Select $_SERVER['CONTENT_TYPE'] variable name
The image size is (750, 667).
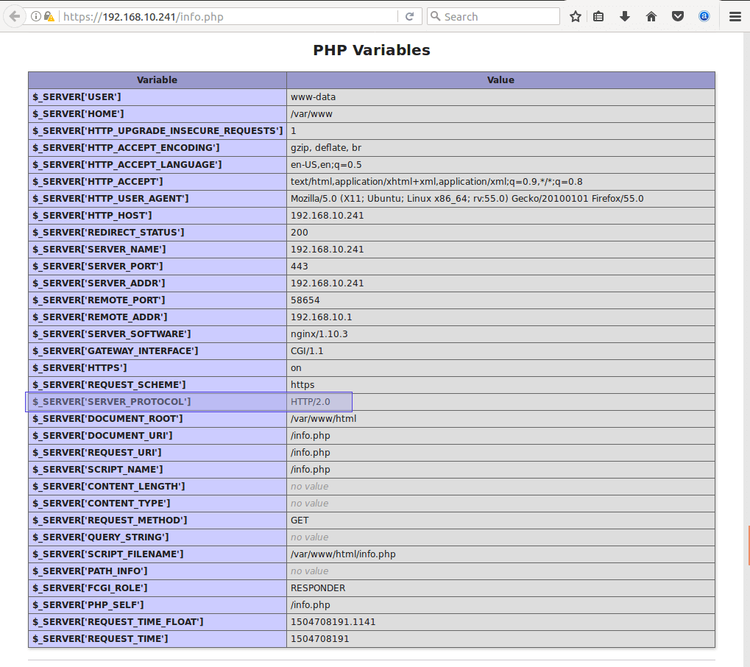(x=101, y=504)
